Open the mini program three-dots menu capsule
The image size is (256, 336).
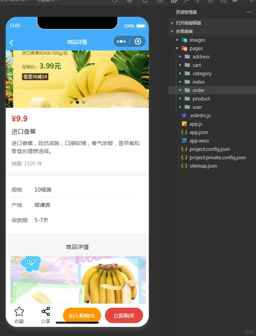coord(121,41)
